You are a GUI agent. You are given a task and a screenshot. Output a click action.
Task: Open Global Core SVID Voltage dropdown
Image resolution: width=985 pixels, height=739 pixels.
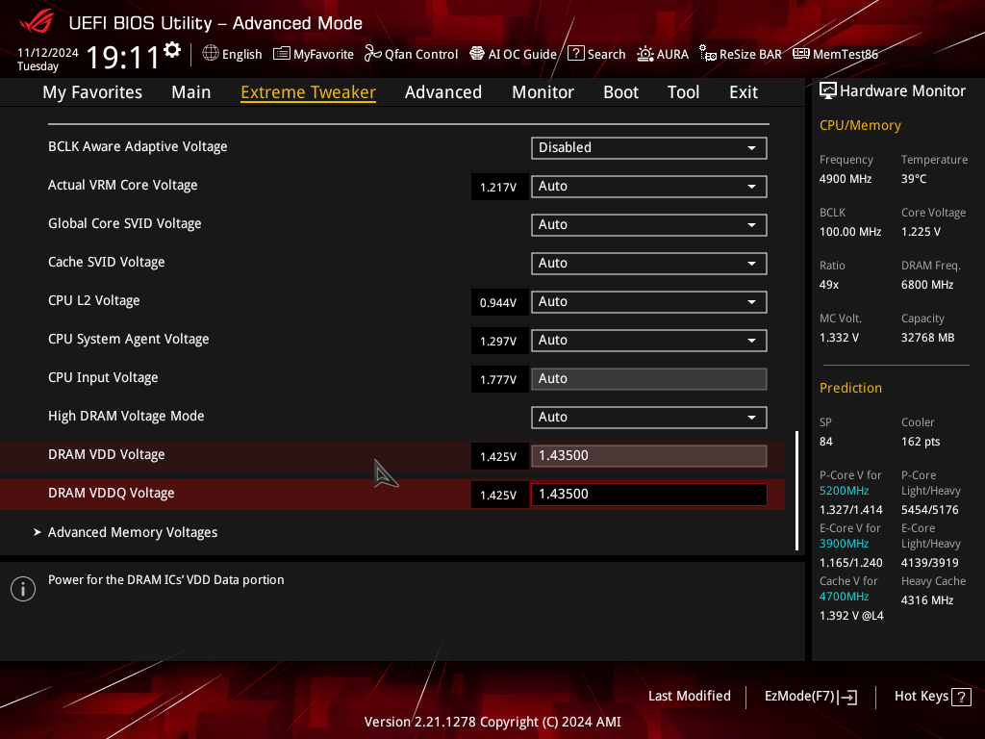pyautogui.click(x=649, y=224)
